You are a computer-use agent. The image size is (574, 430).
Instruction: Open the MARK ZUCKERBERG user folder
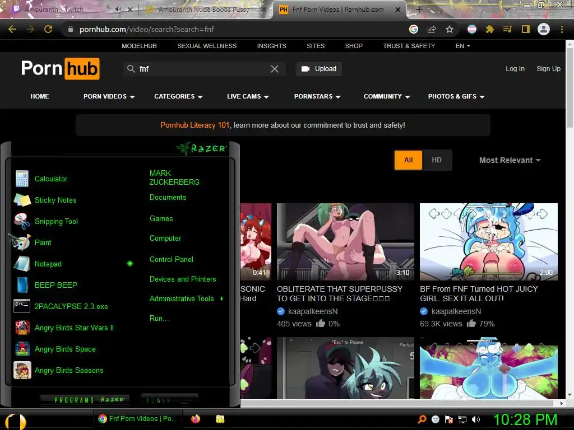coord(174,177)
